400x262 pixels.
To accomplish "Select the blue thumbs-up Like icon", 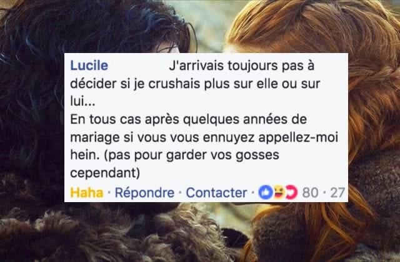I will (x=266, y=193).
